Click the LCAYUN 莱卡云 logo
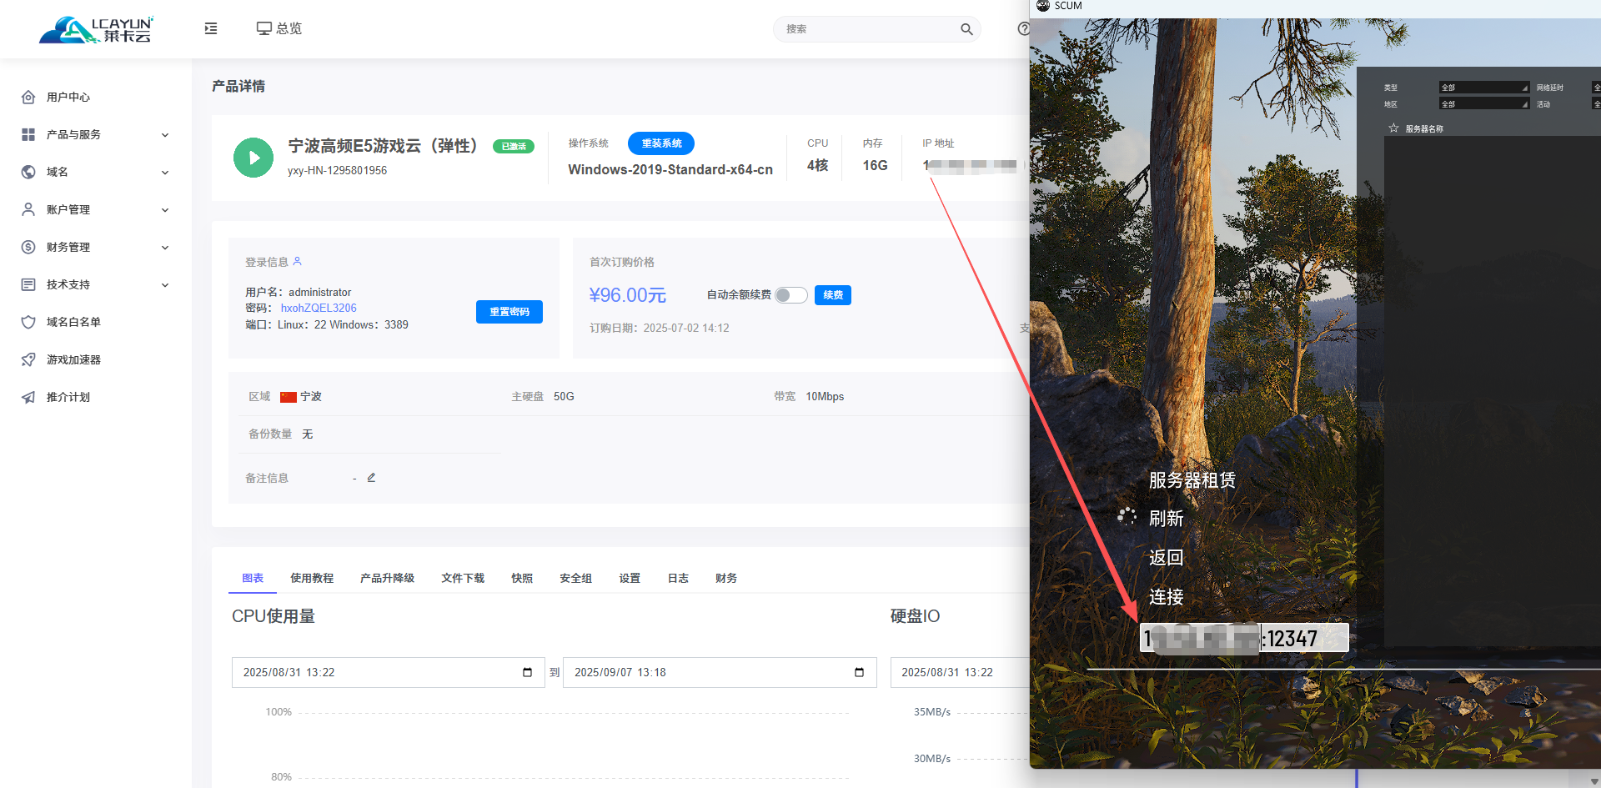The height and width of the screenshot is (788, 1601). [x=96, y=29]
